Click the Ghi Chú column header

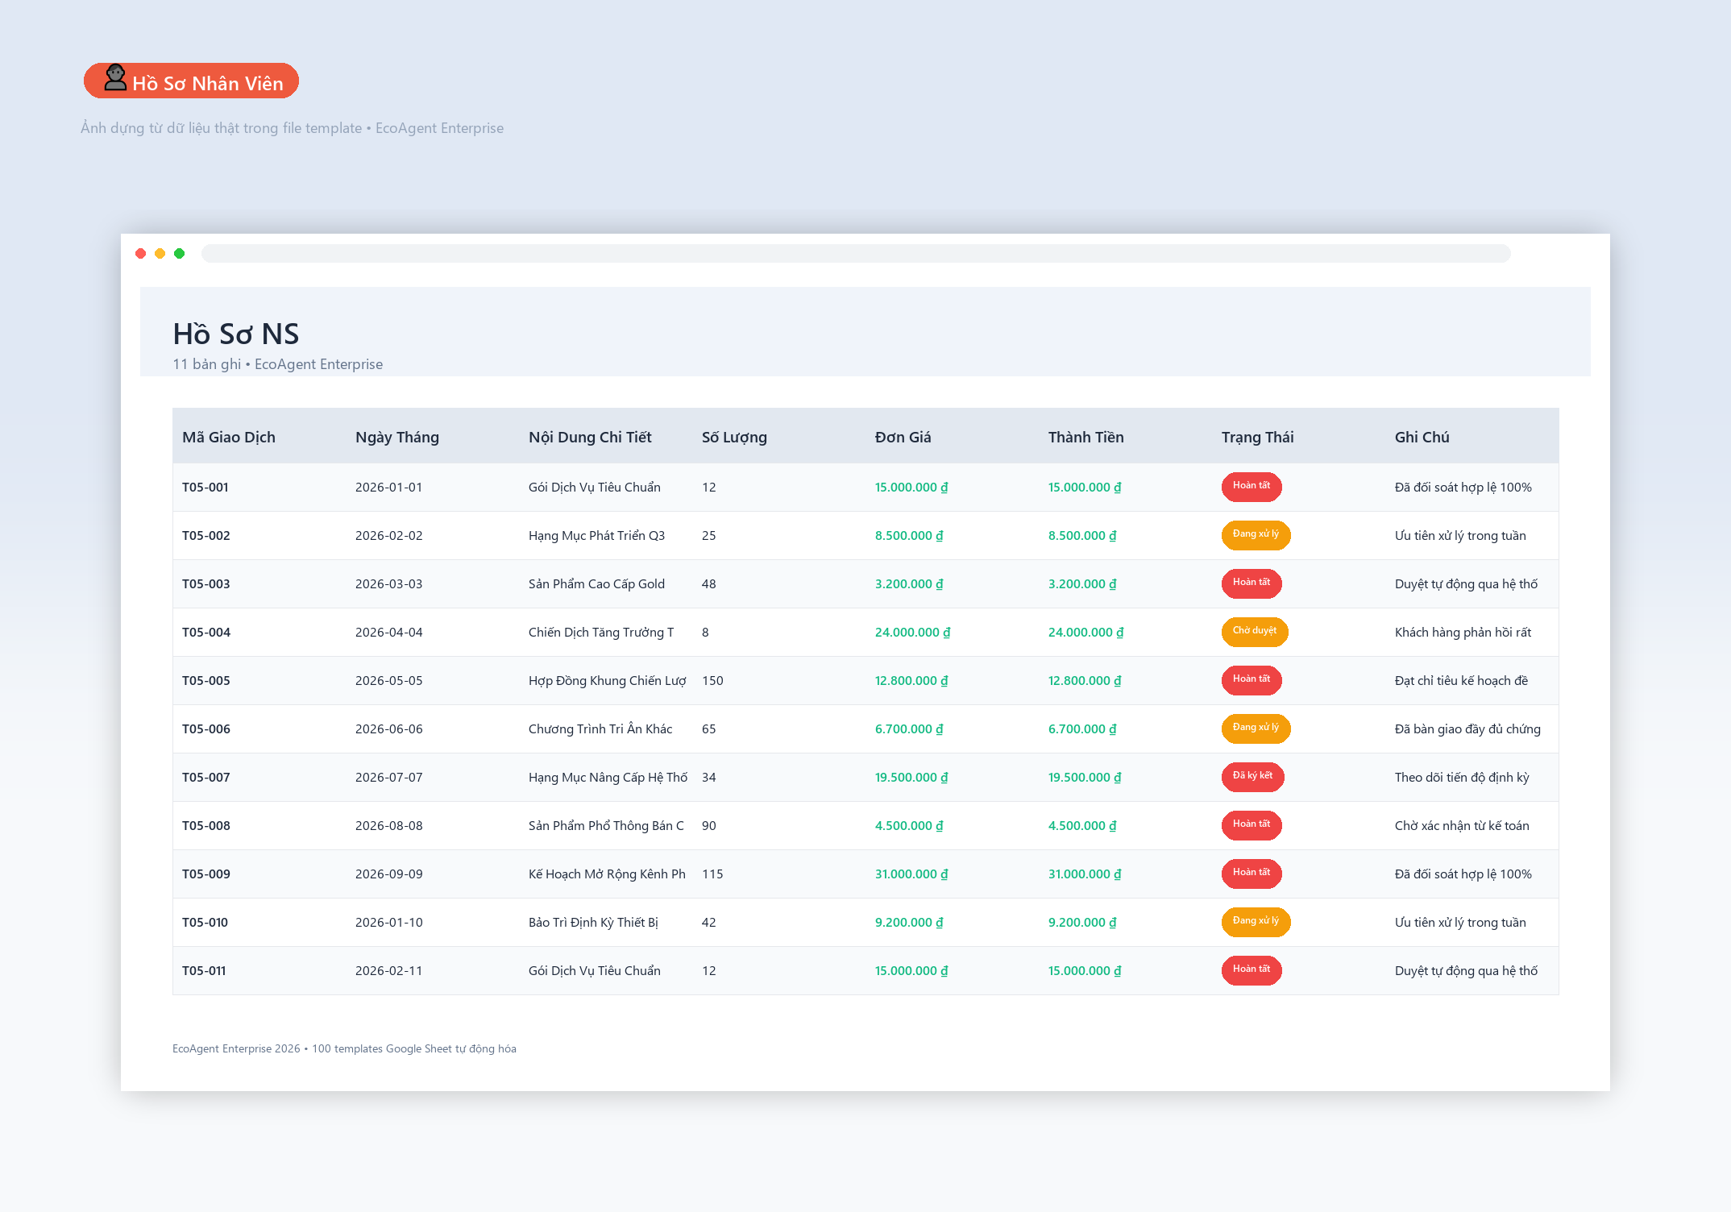tap(1422, 437)
